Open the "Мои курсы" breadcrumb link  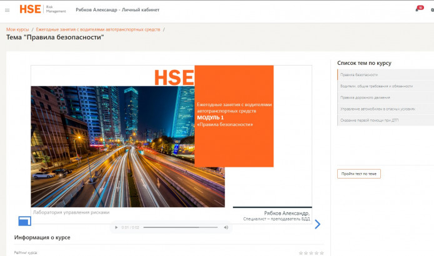pyautogui.click(x=18, y=29)
